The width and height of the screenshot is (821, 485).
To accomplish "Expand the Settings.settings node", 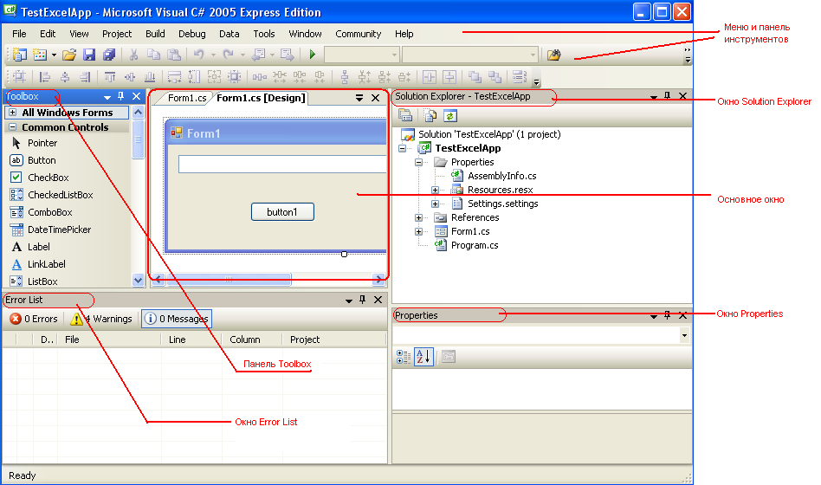I will tap(435, 204).
